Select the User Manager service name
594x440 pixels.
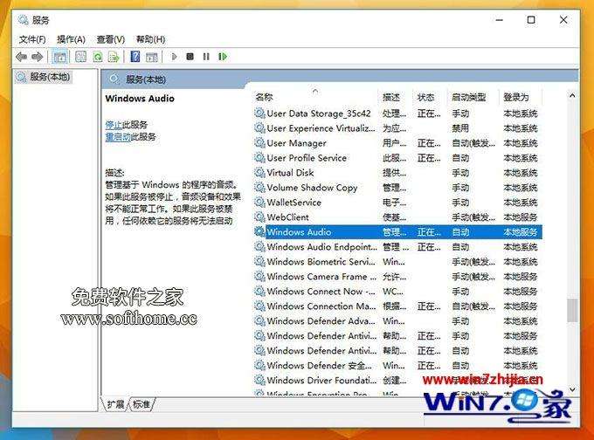[x=296, y=143]
